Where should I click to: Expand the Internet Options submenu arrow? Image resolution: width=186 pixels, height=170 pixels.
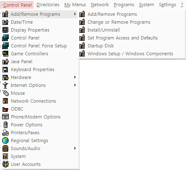[x=75, y=85]
